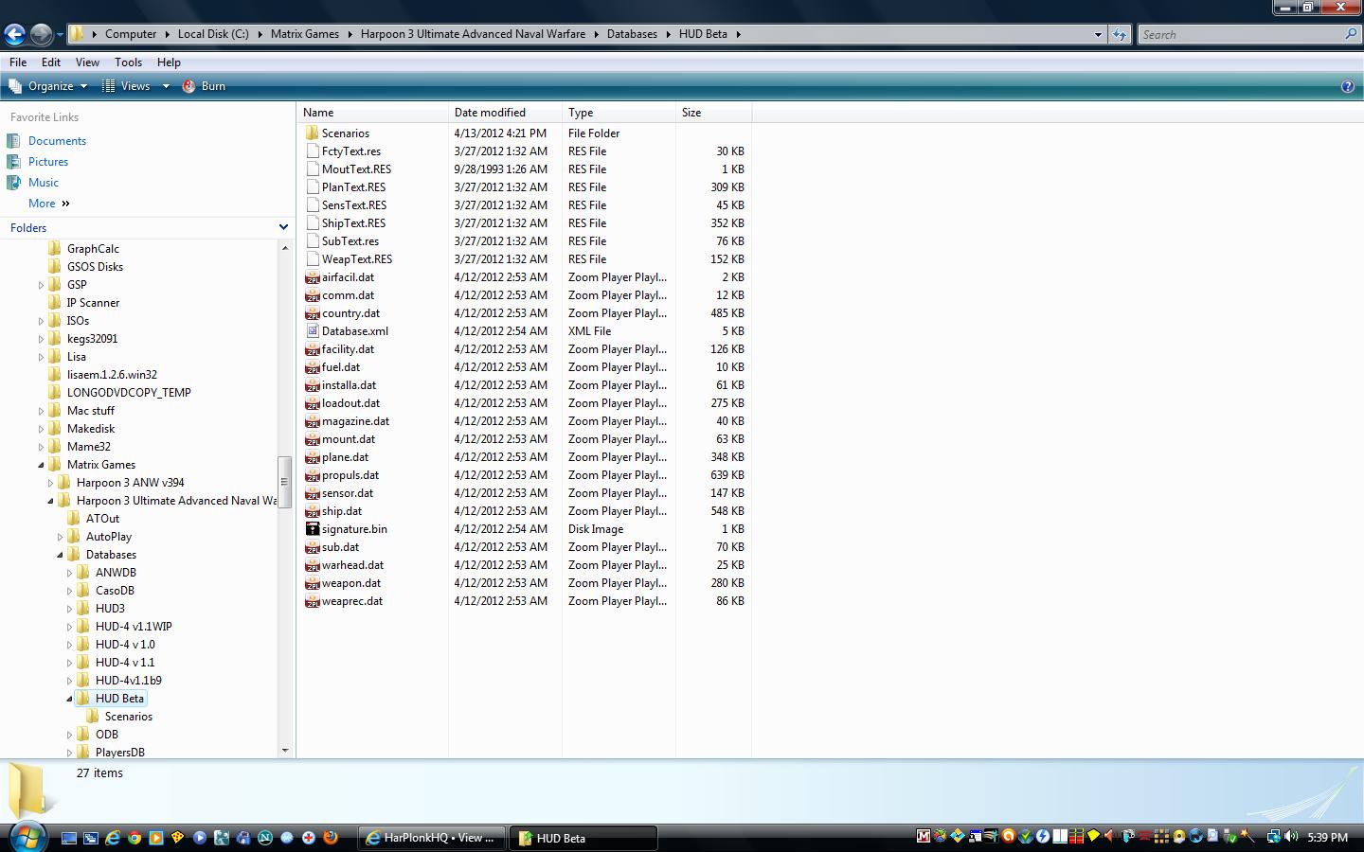Open Explorer help via the question-mark icon

(x=1348, y=86)
